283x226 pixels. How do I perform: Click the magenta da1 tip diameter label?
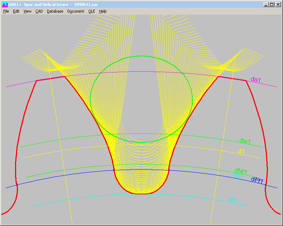(x=256, y=80)
